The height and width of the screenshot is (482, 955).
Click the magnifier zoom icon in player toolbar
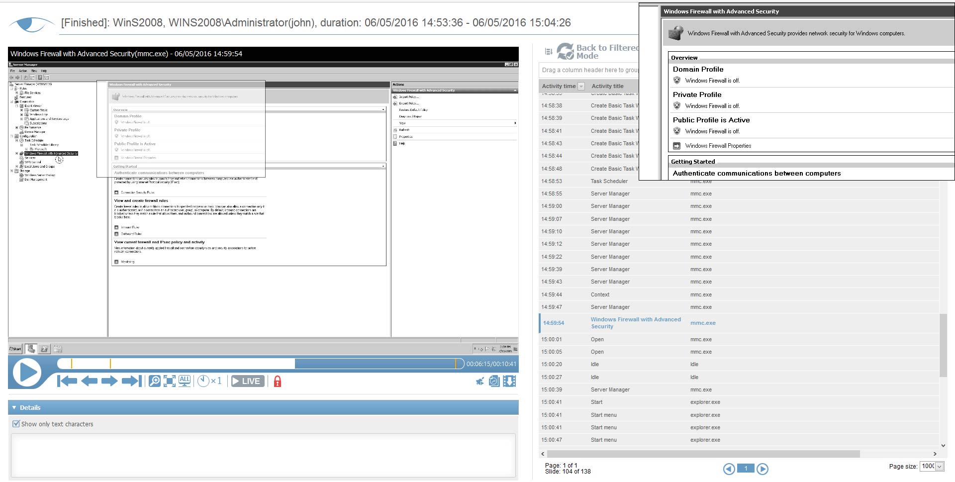155,381
